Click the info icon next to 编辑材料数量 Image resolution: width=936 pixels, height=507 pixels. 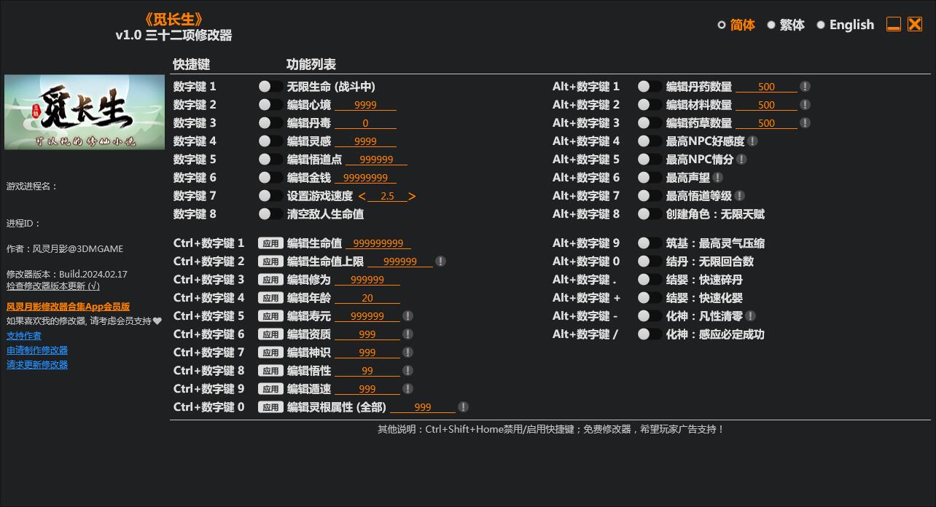point(805,104)
